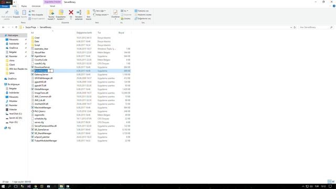Click the taskbar search magnifier icon
The width and height of the screenshot is (336, 189).
pyautogui.click(x=9, y=186)
